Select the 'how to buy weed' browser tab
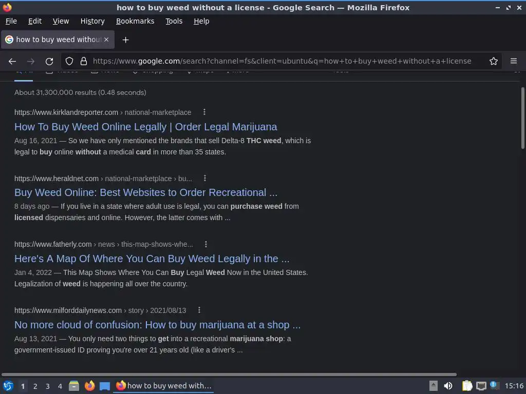The height and width of the screenshot is (394, 526). coord(58,40)
